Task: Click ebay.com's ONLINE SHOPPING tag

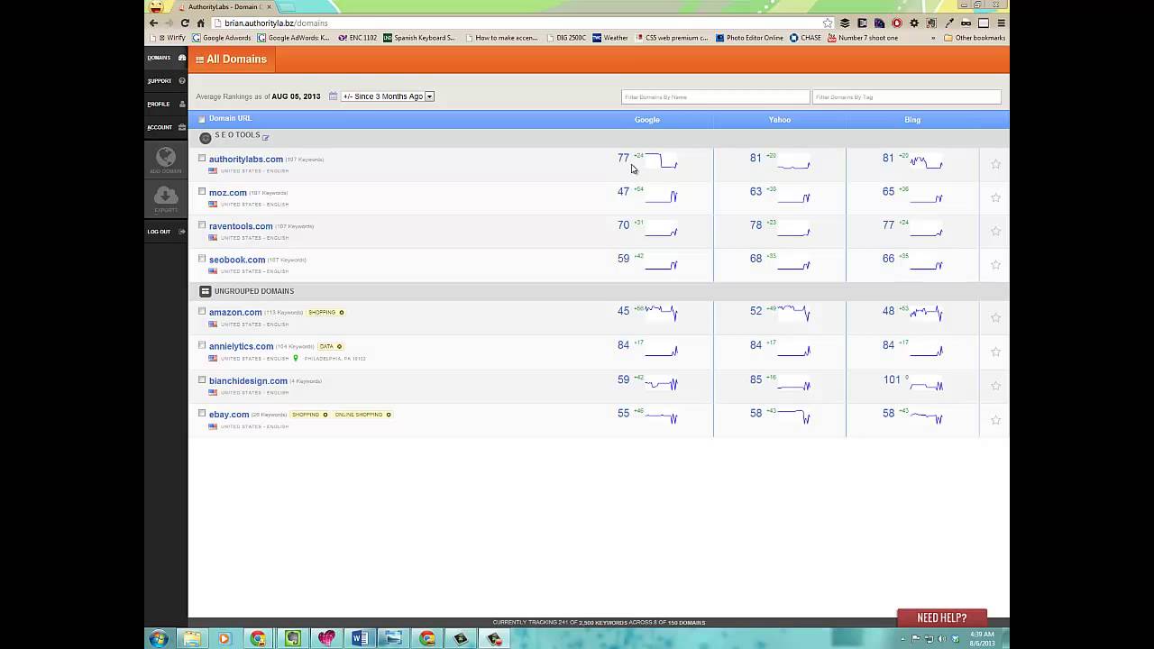Action: click(x=362, y=415)
